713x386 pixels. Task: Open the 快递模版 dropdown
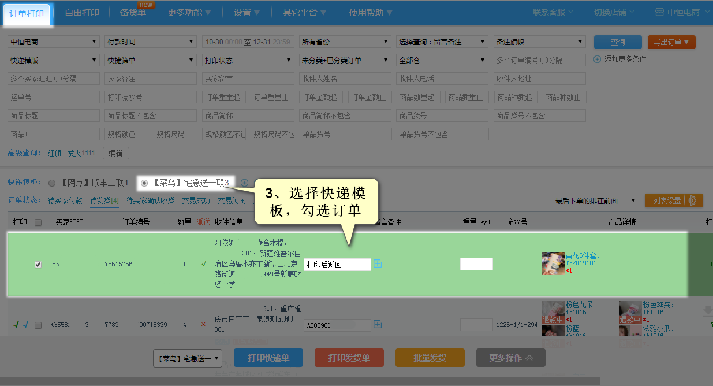coord(54,61)
